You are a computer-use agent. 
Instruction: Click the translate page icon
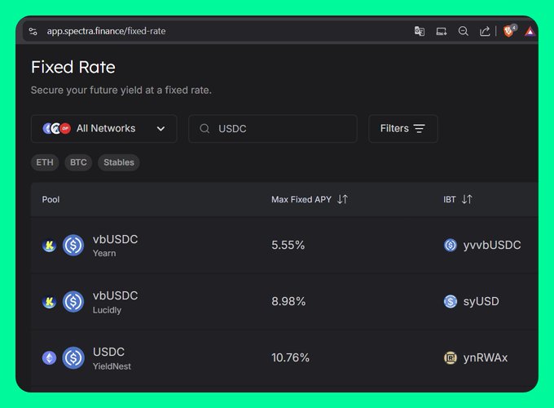click(420, 31)
